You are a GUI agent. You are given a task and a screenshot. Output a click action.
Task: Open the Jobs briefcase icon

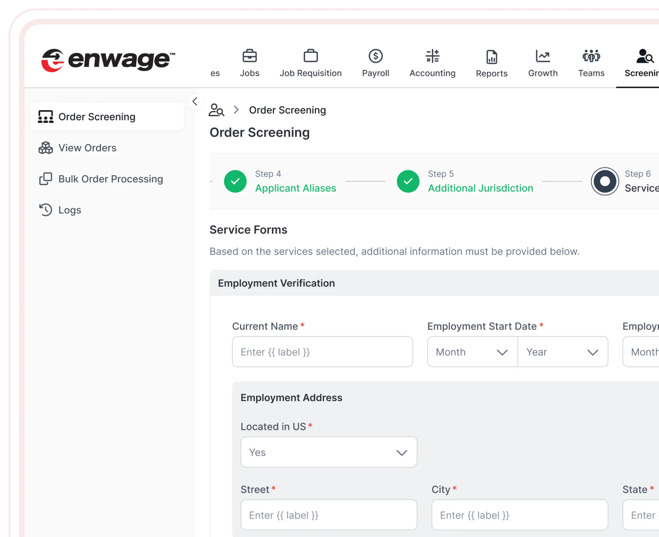point(249,57)
